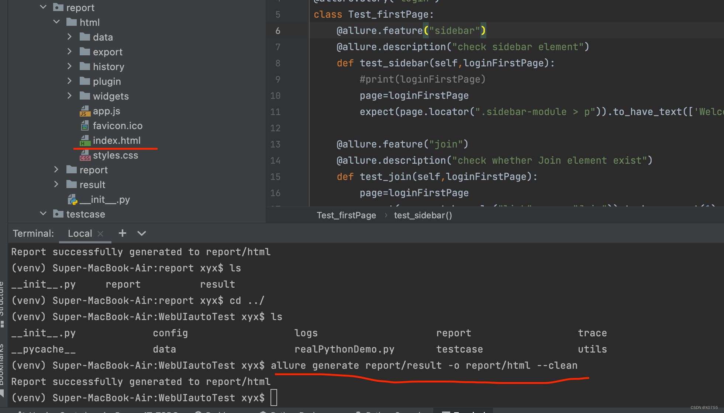Viewport: 724px width, 413px height.
Task: Open favicon.ico in the project tree
Action: pos(117,126)
